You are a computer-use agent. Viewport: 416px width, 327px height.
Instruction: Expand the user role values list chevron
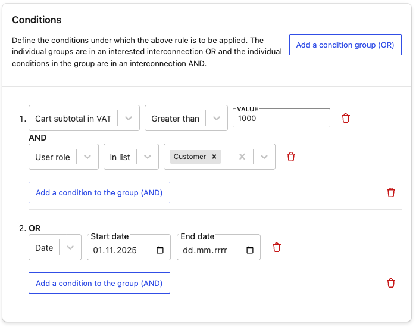(264, 157)
